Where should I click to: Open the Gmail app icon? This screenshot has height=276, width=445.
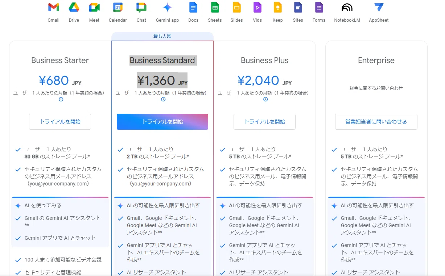pyautogui.click(x=53, y=7)
